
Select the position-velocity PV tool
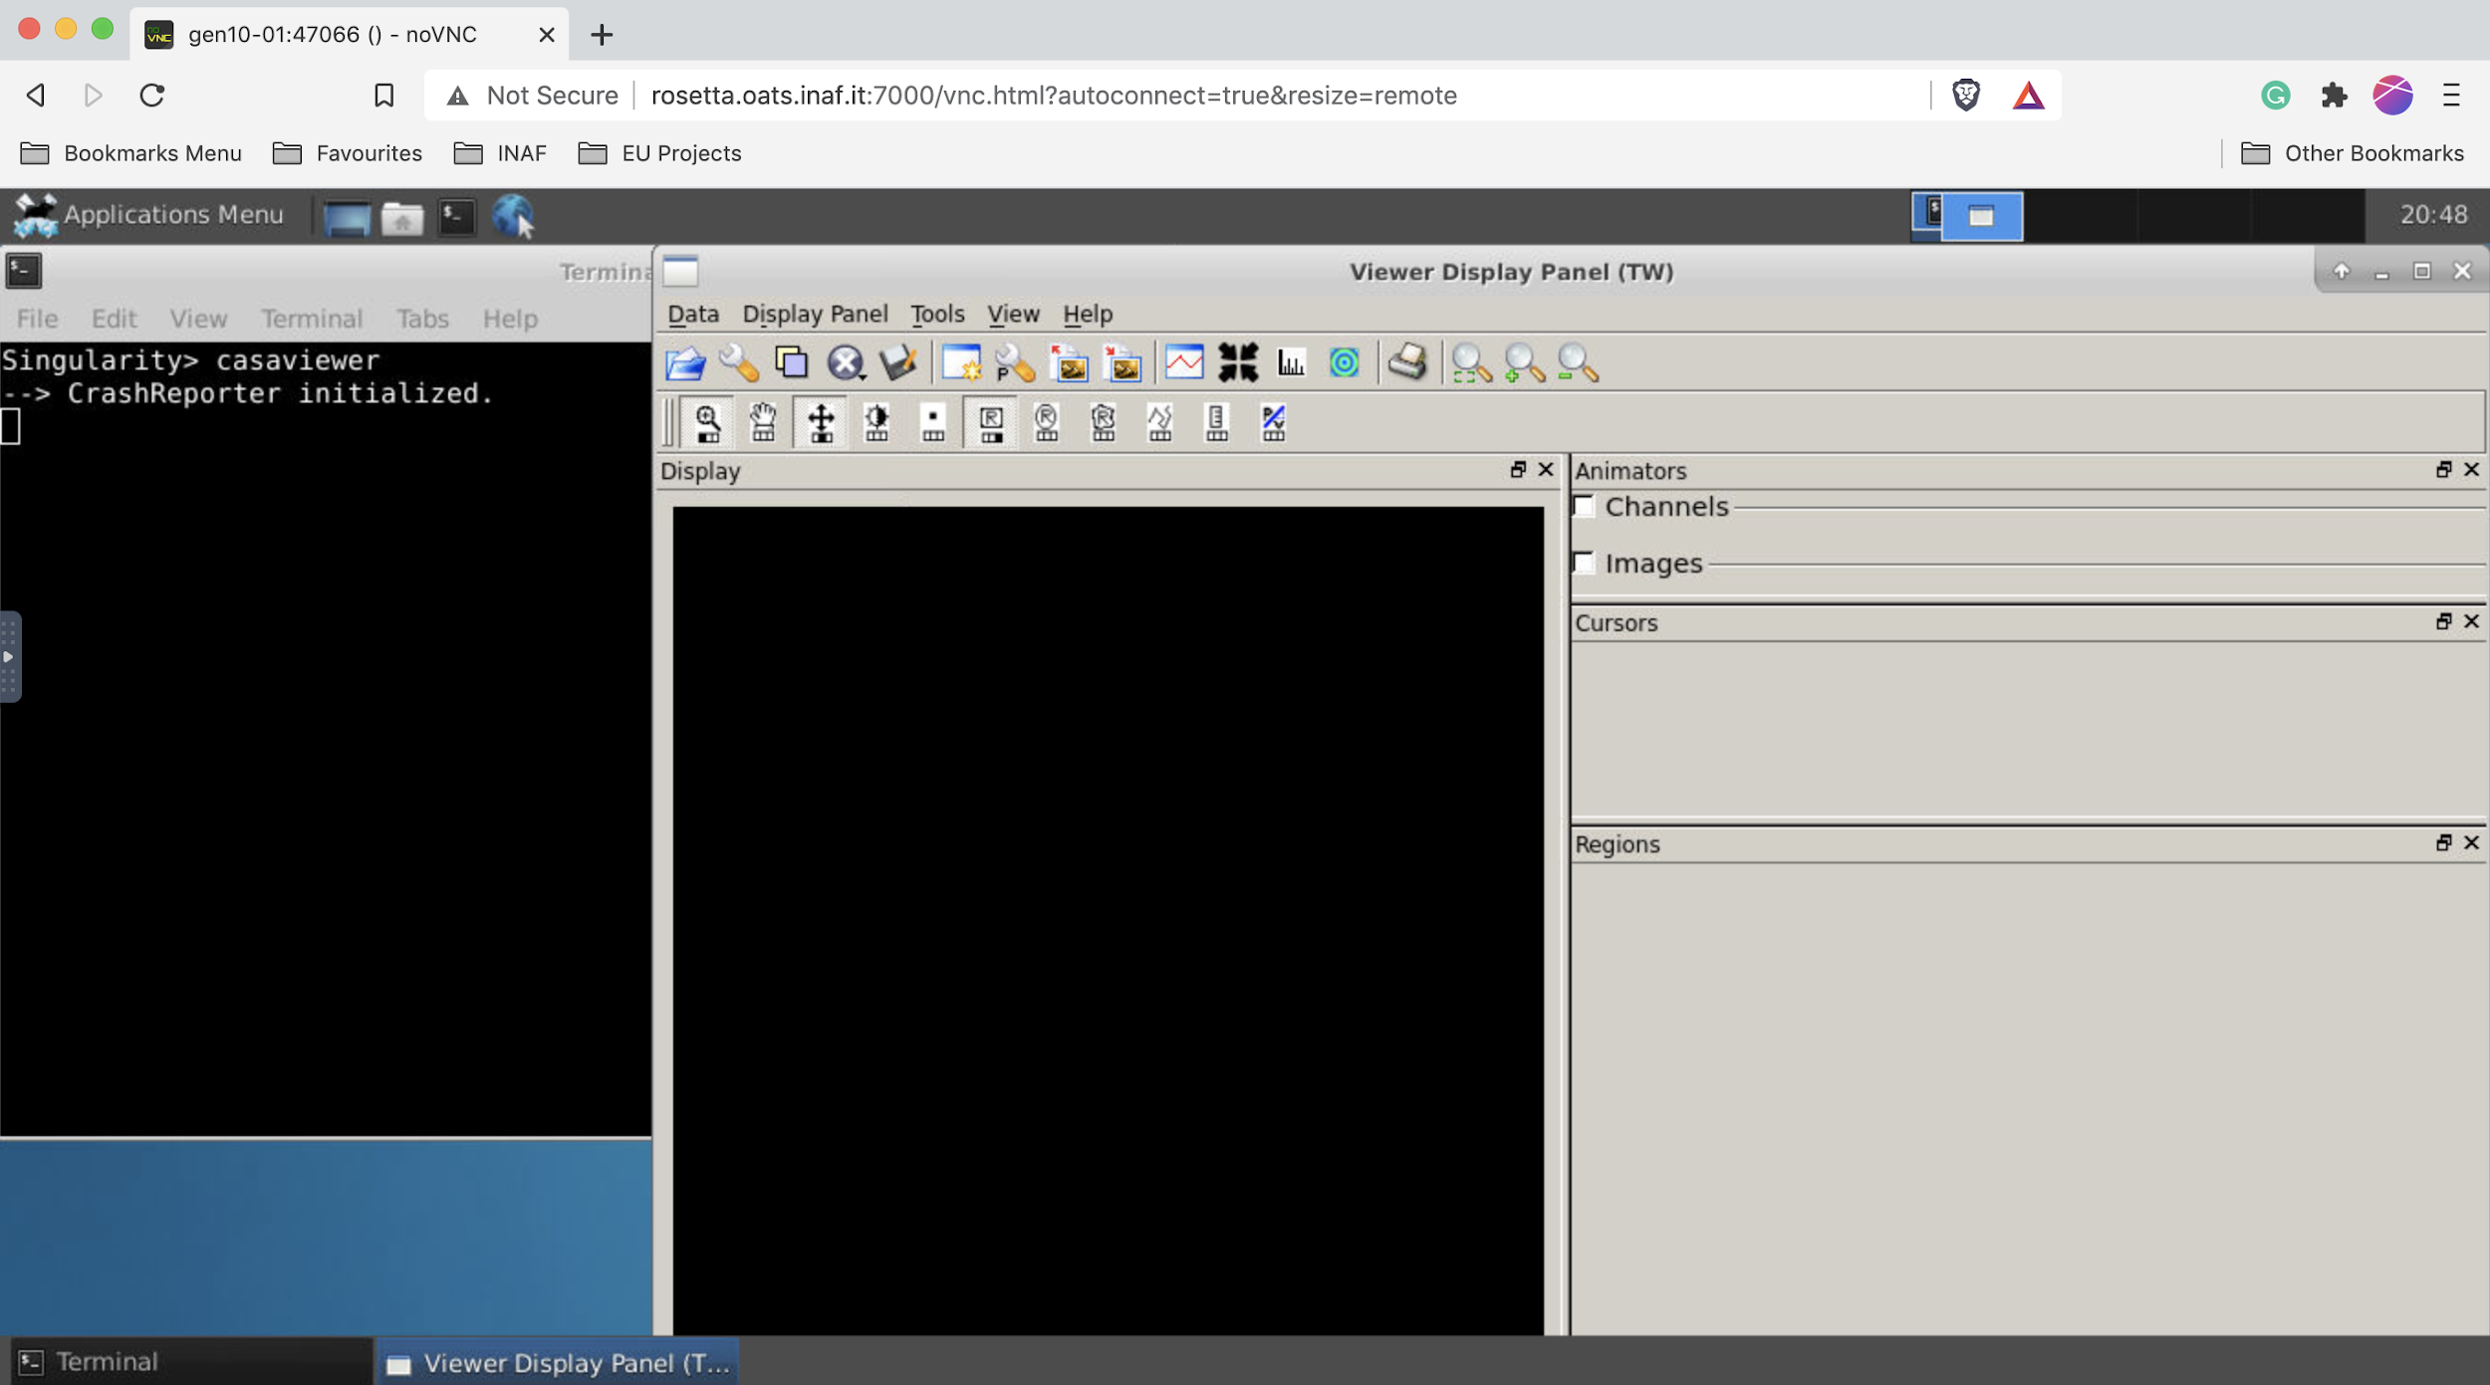point(1273,423)
